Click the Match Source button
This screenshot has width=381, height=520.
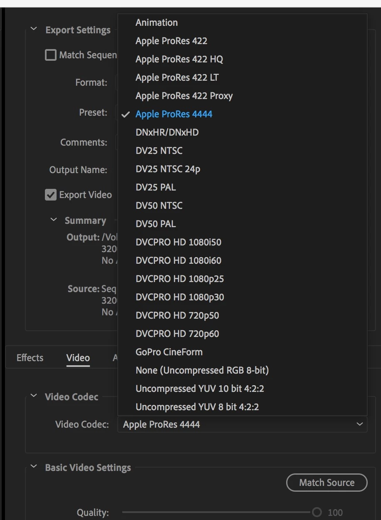click(x=327, y=483)
